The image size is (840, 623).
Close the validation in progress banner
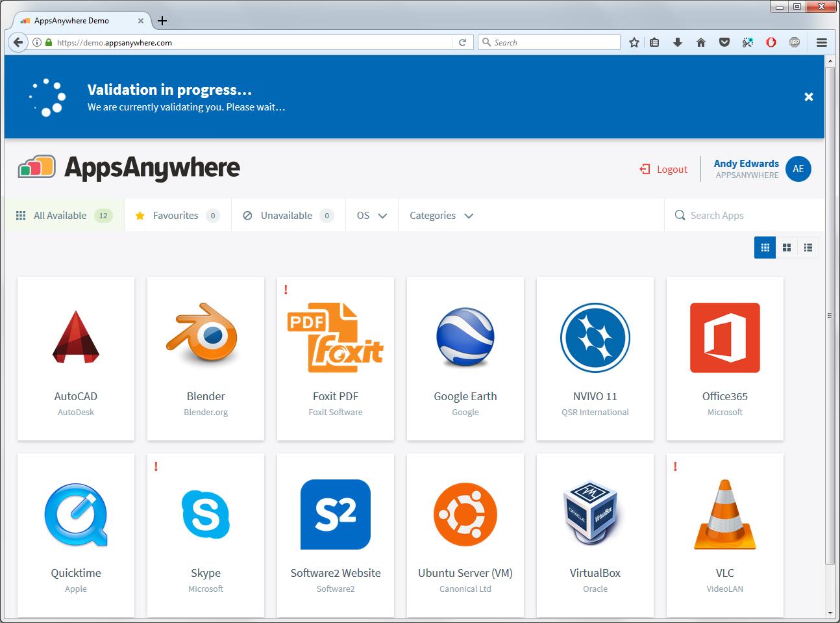click(x=809, y=97)
